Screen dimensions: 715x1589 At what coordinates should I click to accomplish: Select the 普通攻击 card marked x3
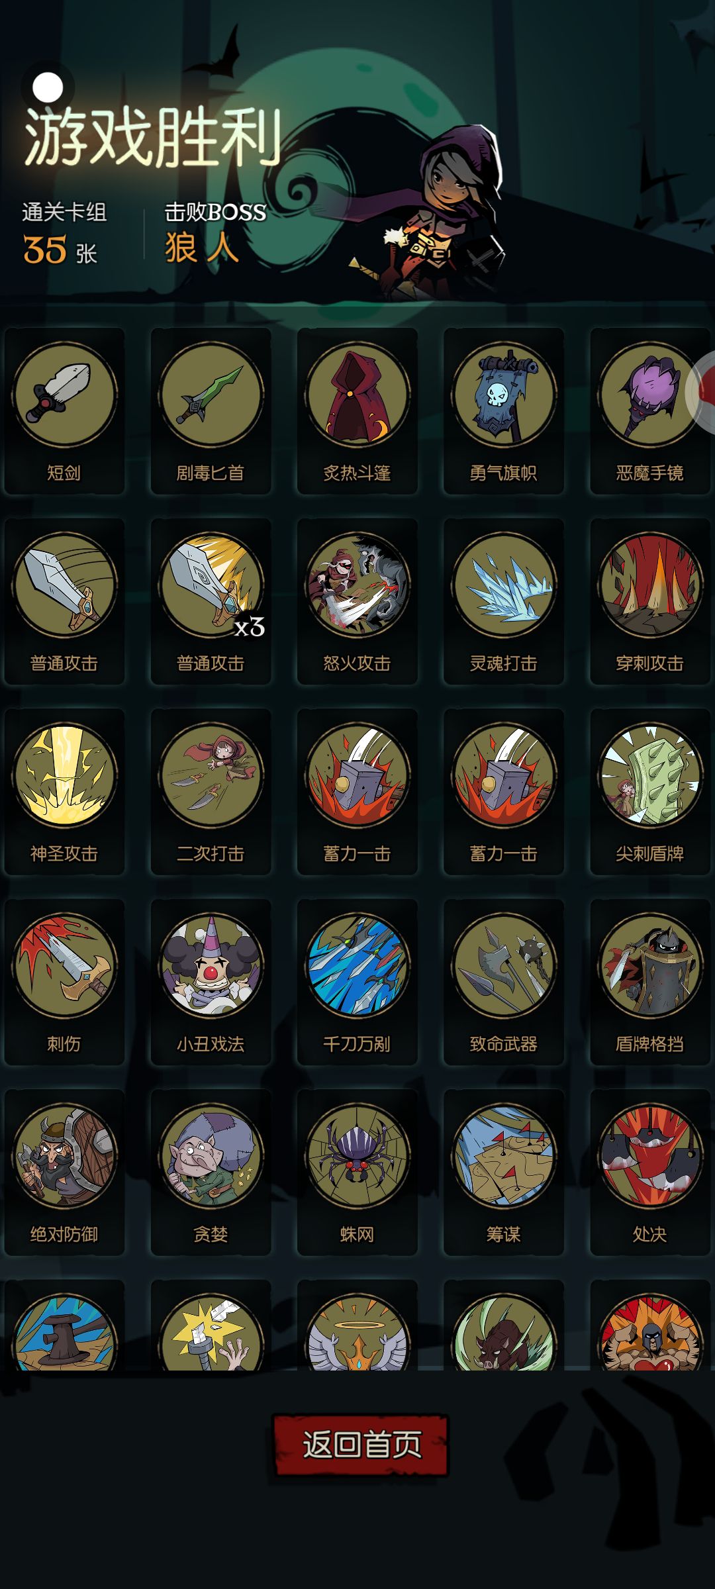tap(211, 601)
